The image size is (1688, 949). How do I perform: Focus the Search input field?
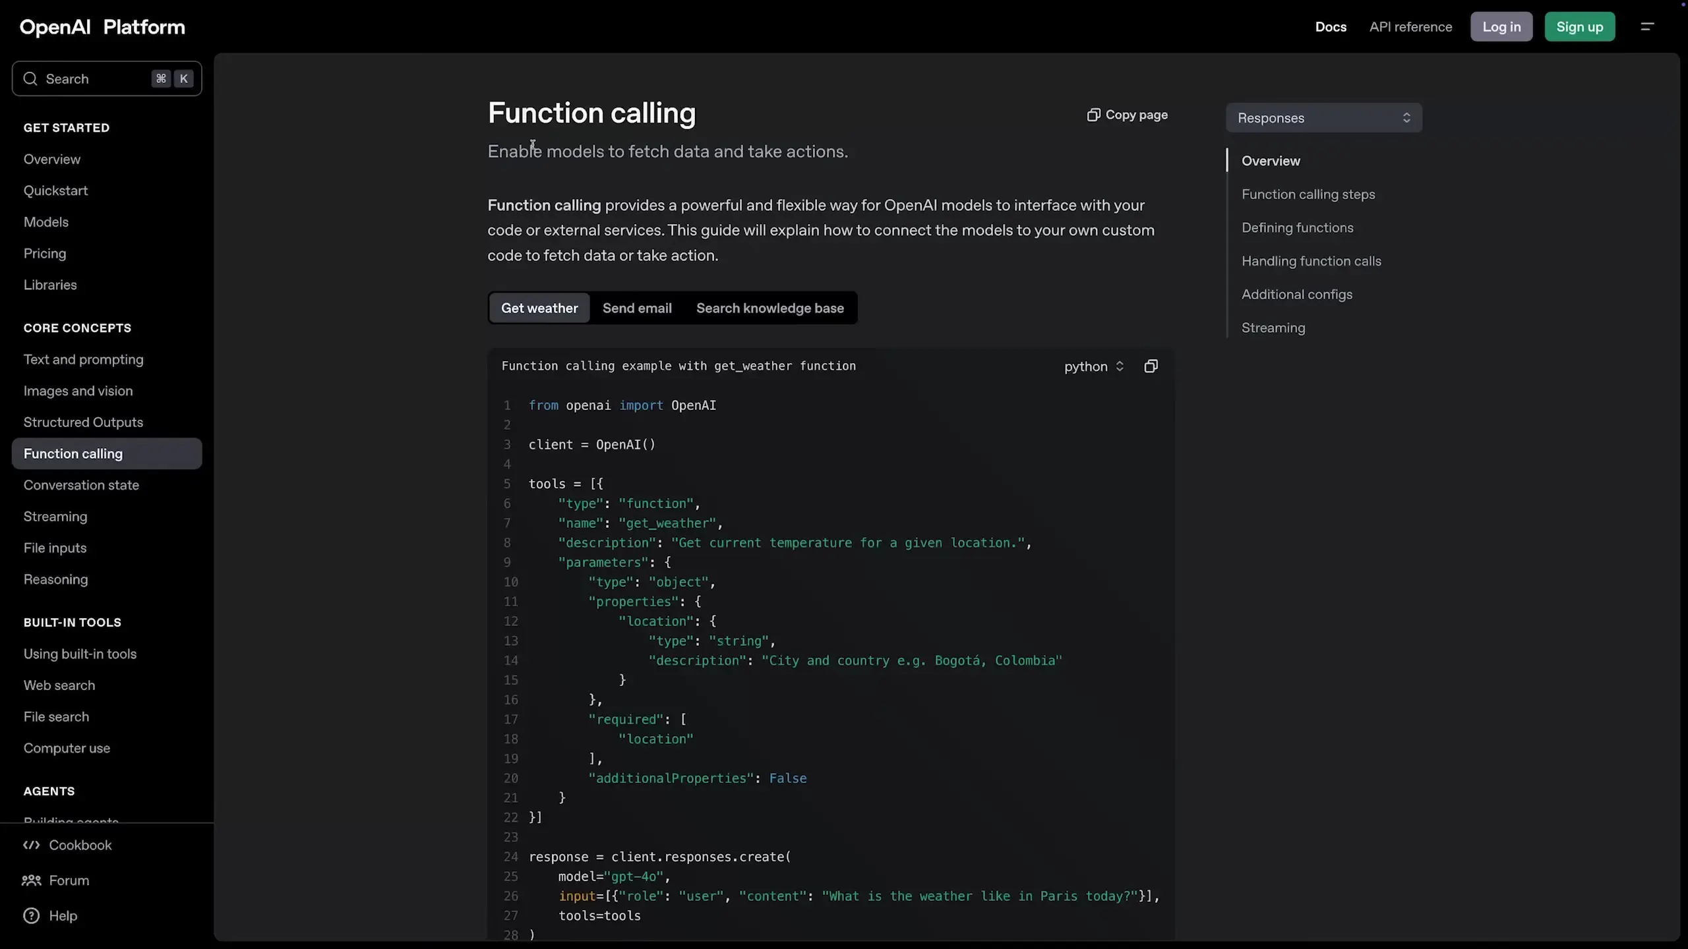tap(107, 79)
